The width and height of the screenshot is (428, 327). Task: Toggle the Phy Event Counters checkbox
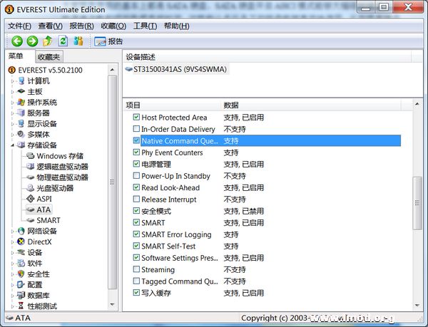[136, 152]
